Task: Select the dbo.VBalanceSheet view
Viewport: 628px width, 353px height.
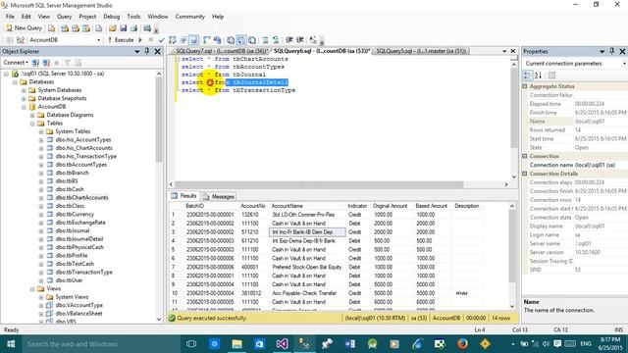Action: [78, 314]
